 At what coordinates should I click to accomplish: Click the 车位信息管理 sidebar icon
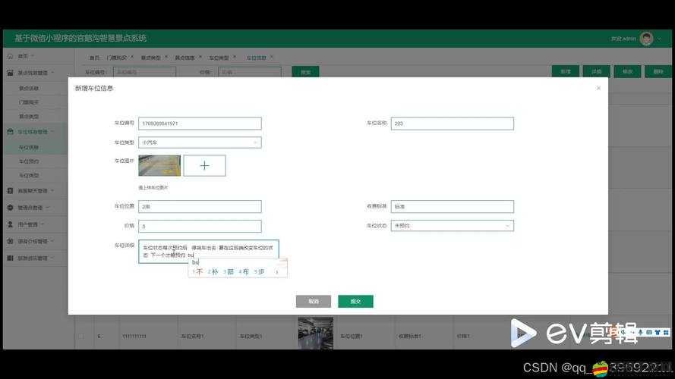click(x=10, y=132)
